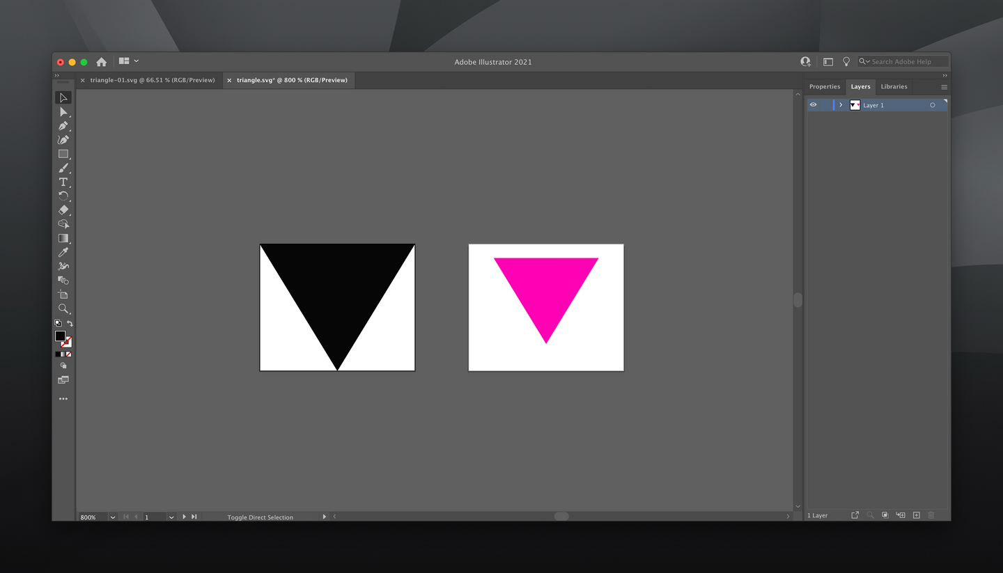Toggle lock column for Layer 1
The width and height of the screenshot is (1003, 573).
pos(825,105)
